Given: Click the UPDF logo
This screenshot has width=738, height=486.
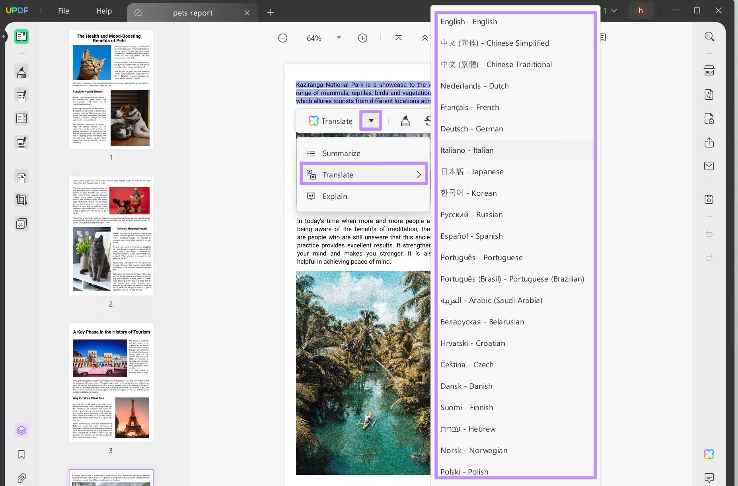Looking at the screenshot, I should click(x=17, y=11).
